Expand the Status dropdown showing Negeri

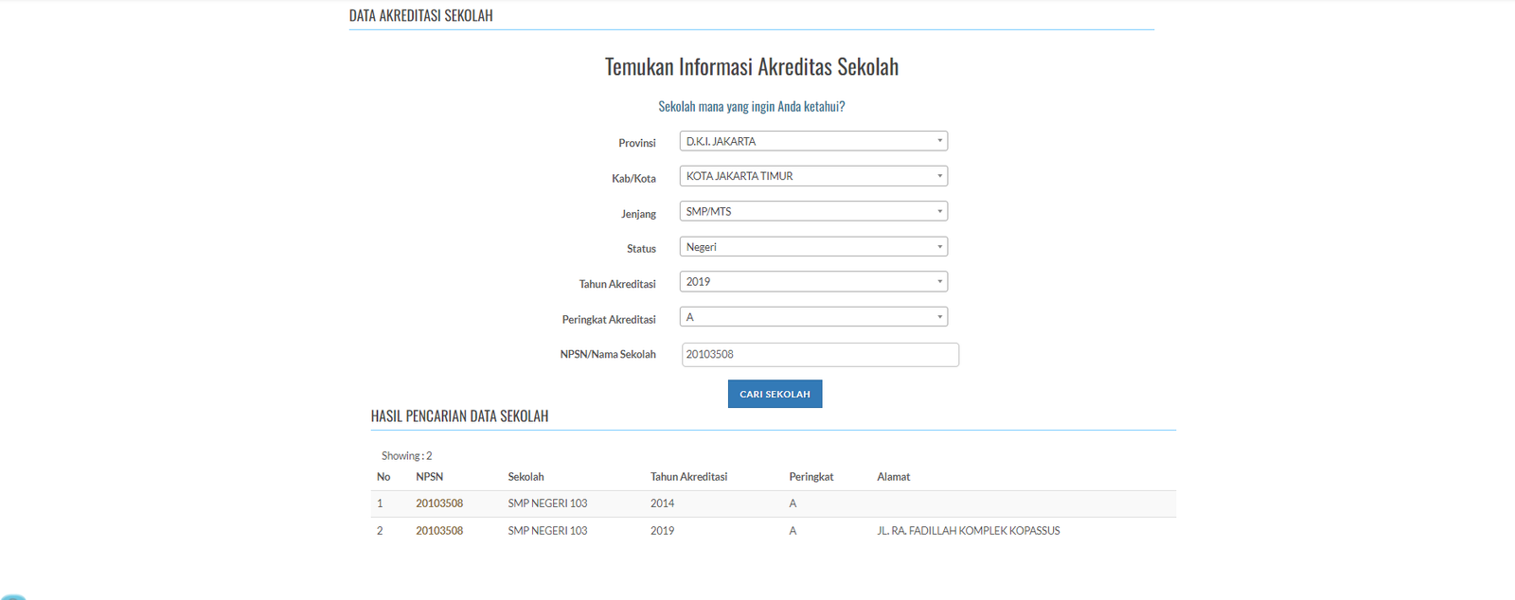(x=812, y=247)
